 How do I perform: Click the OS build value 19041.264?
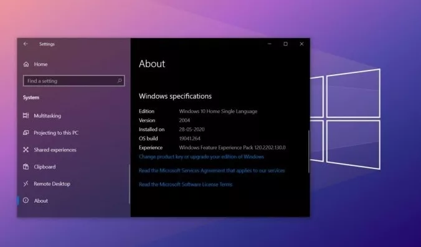click(x=189, y=138)
